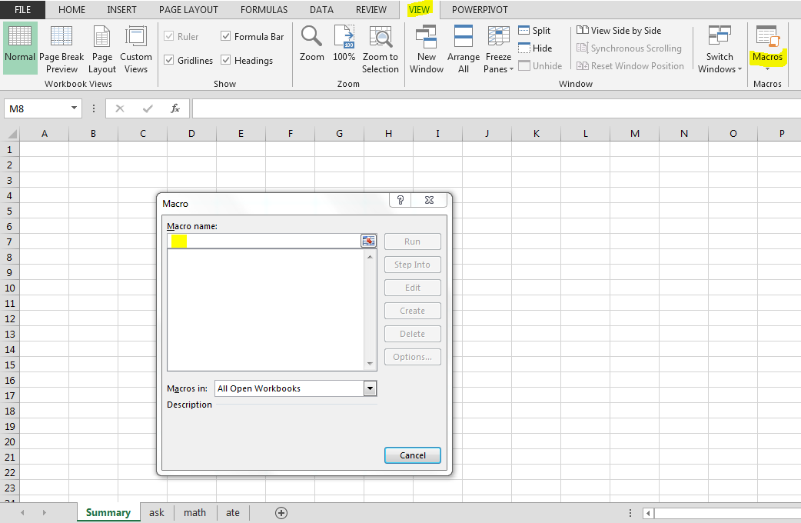This screenshot has width=801, height=523.
Task: Select the Summary sheet tab
Action: [108, 512]
